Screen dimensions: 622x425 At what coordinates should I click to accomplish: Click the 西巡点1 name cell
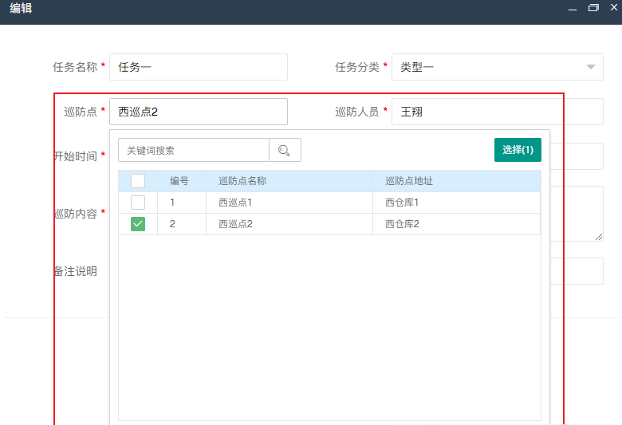tap(235, 203)
